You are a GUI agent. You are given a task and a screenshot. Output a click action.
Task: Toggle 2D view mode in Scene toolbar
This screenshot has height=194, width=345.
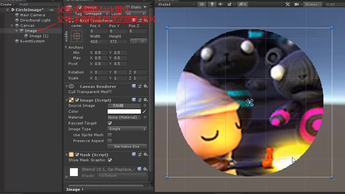(201, 4)
